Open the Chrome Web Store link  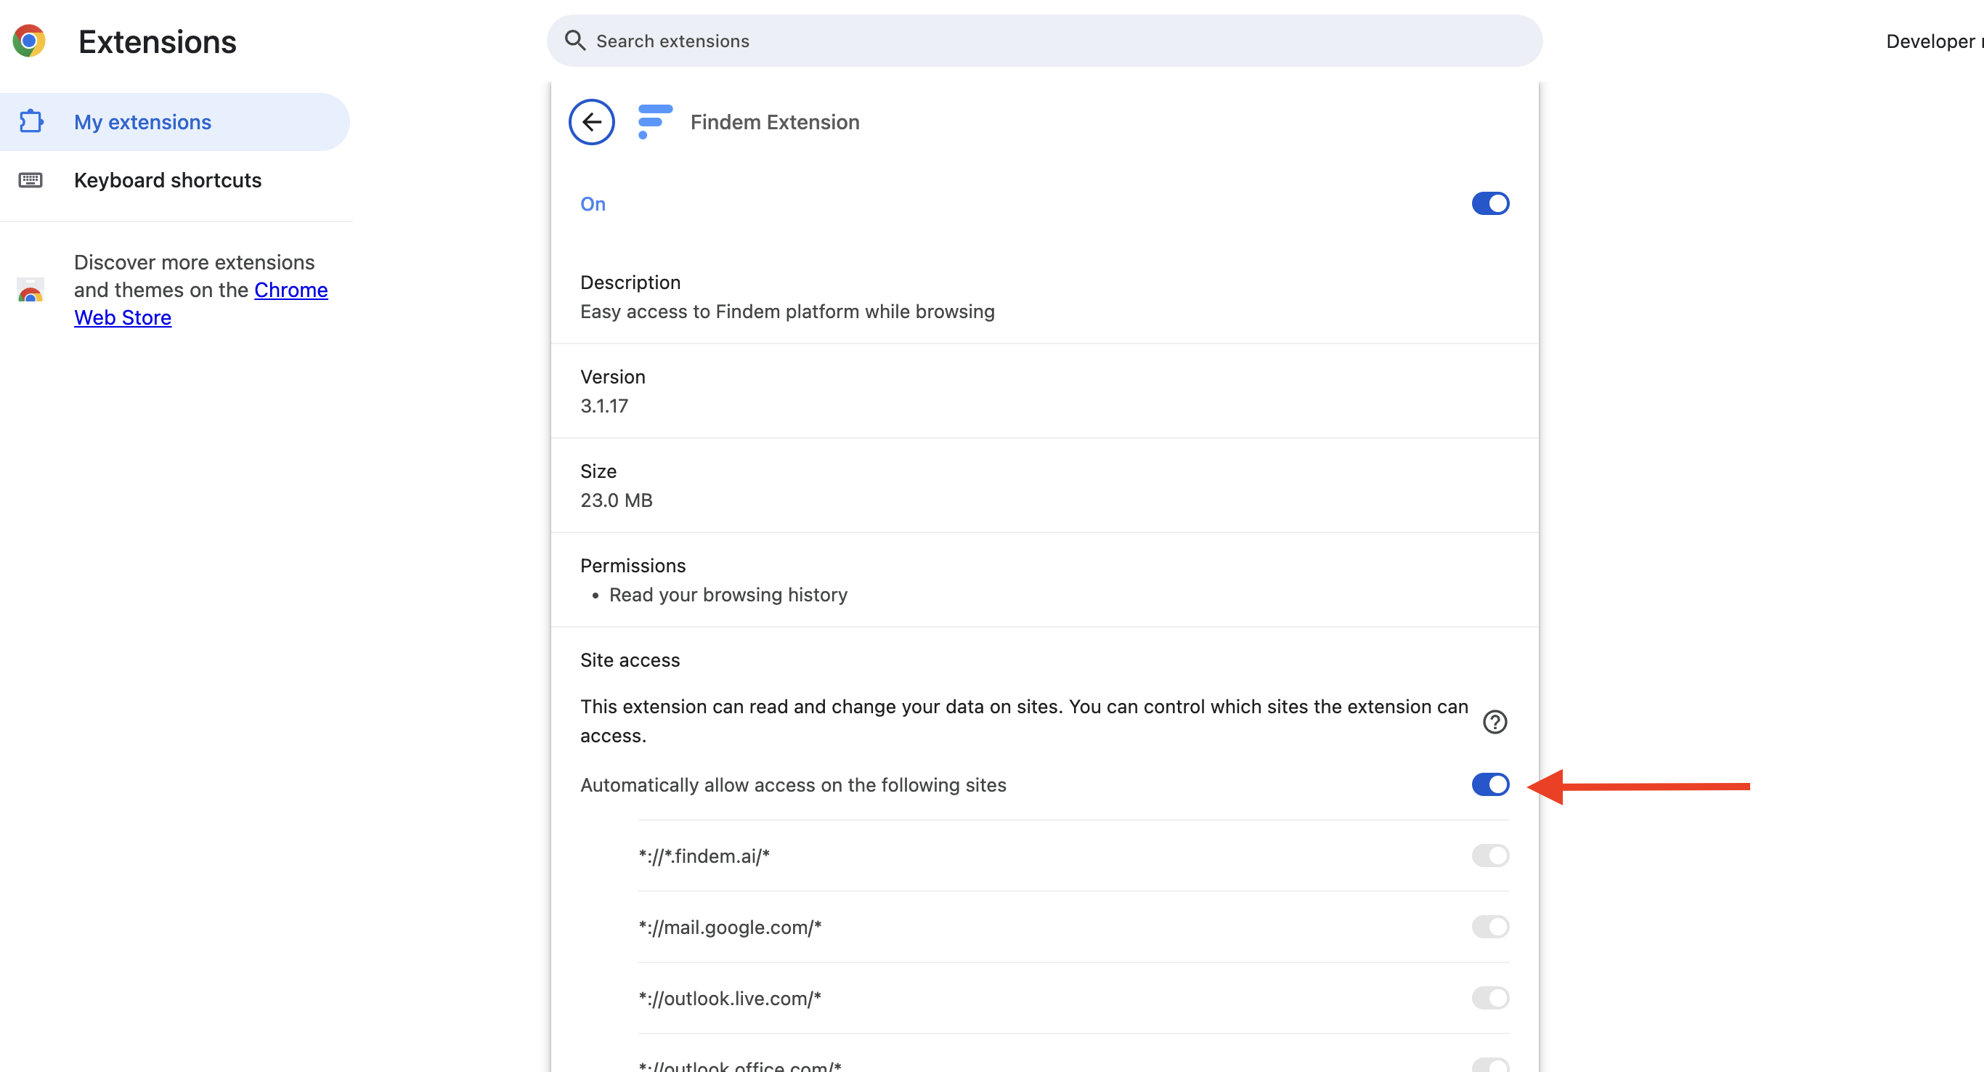pyautogui.click(x=201, y=304)
